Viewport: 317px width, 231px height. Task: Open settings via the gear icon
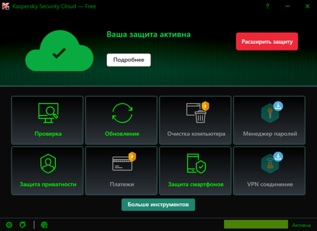click(9, 225)
